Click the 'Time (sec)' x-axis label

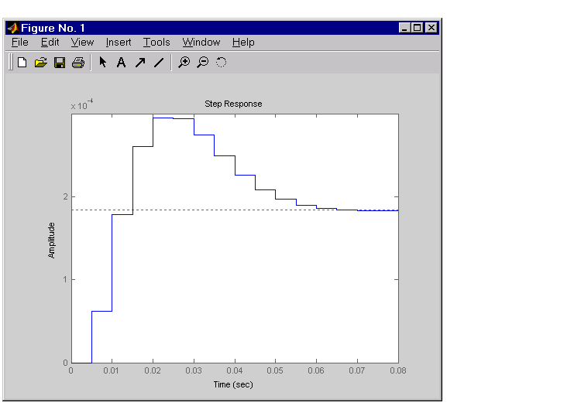[x=233, y=384]
